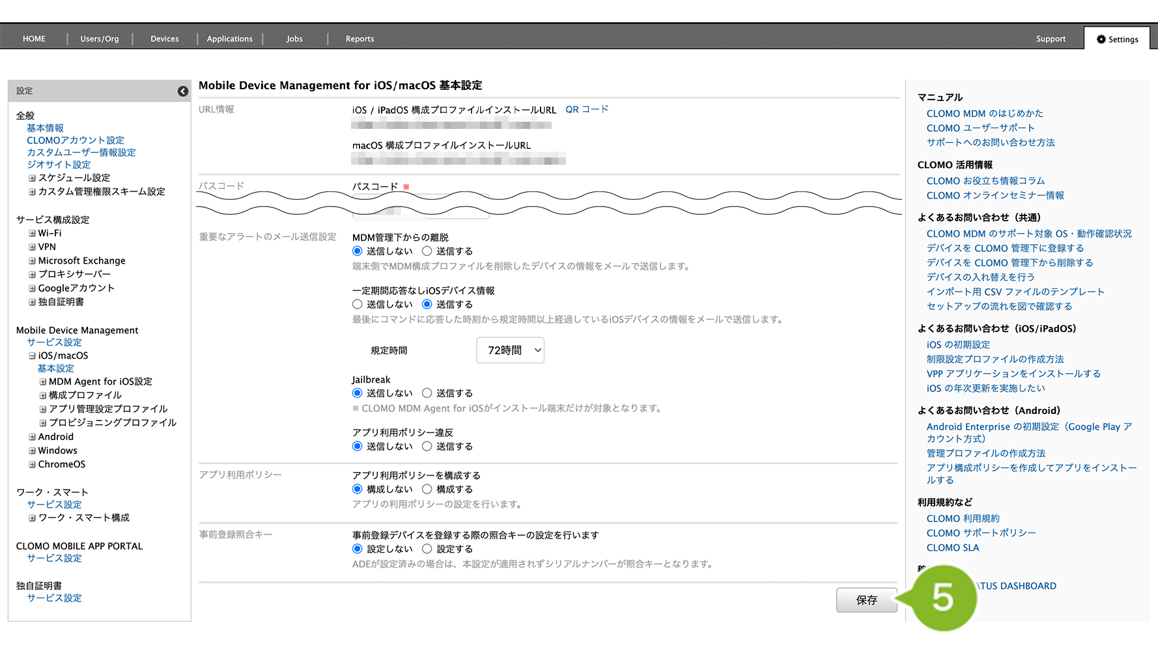Expand the ChromeOS plus icon
Image resolution: width=1158 pixels, height=651 pixels.
(32, 464)
